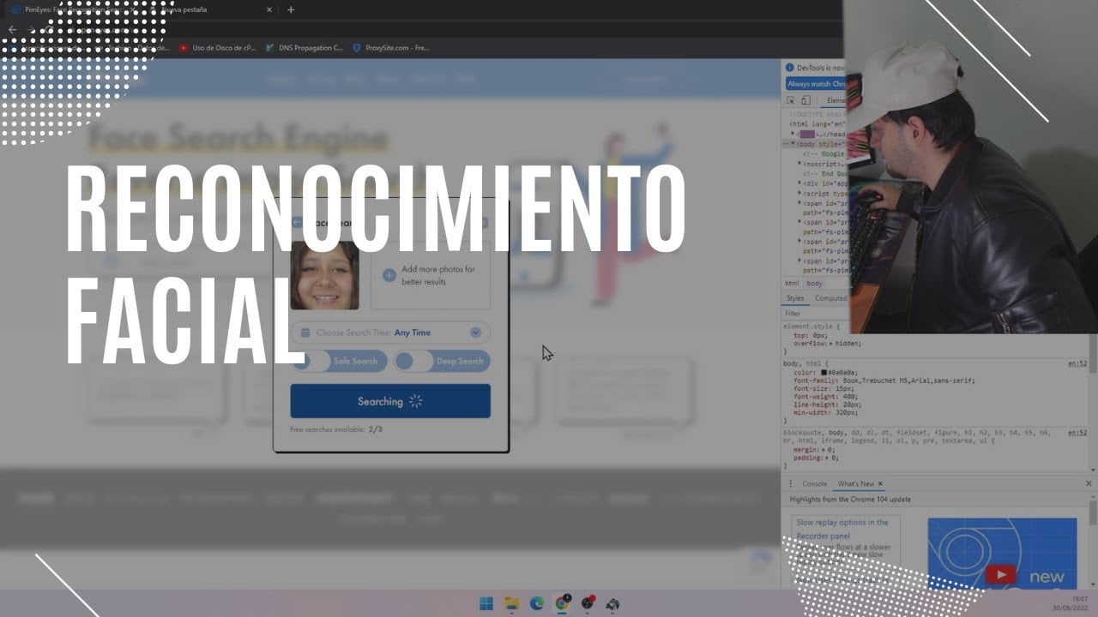1098x617 pixels.
Task: Open the DevTools drawer kebab menu
Action: tap(790, 484)
